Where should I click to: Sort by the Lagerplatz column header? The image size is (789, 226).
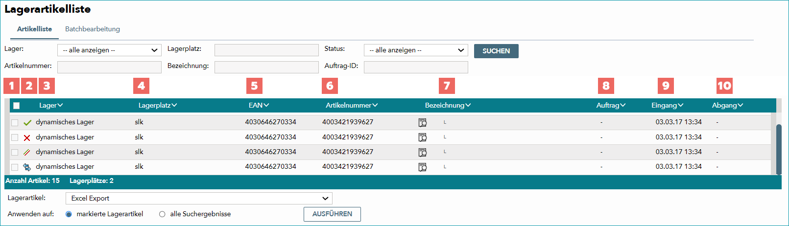pyautogui.click(x=158, y=105)
